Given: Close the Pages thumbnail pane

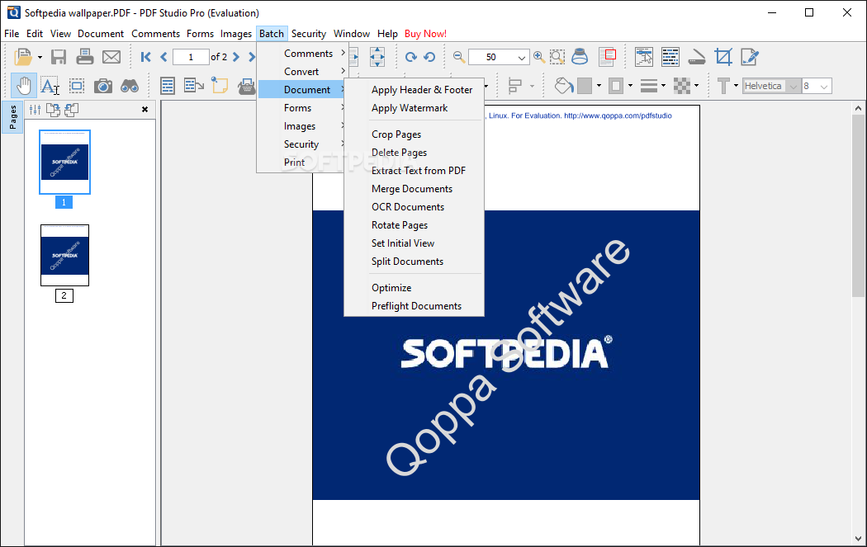Looking at the screenshot, I should pyautogui.click(x=144, y=110).
